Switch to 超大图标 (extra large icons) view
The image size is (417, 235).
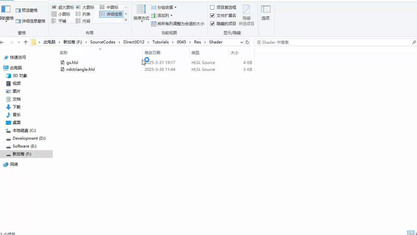pos(65,7)
